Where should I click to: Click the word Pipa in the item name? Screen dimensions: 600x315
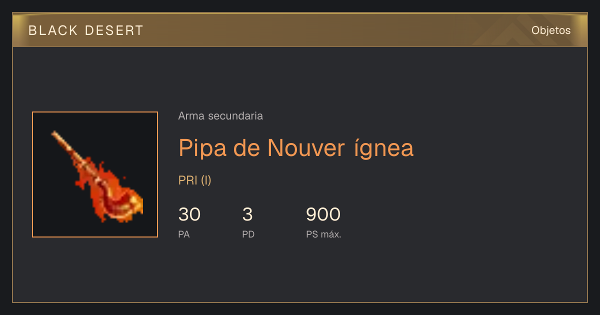coord(202,148)
